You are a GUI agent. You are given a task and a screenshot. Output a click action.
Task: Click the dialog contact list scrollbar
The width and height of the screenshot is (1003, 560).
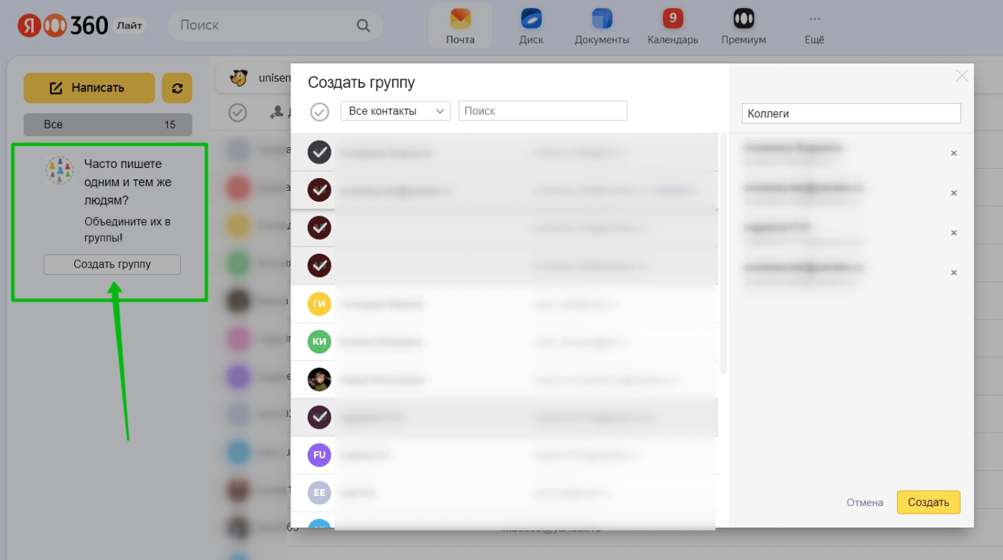723,254
